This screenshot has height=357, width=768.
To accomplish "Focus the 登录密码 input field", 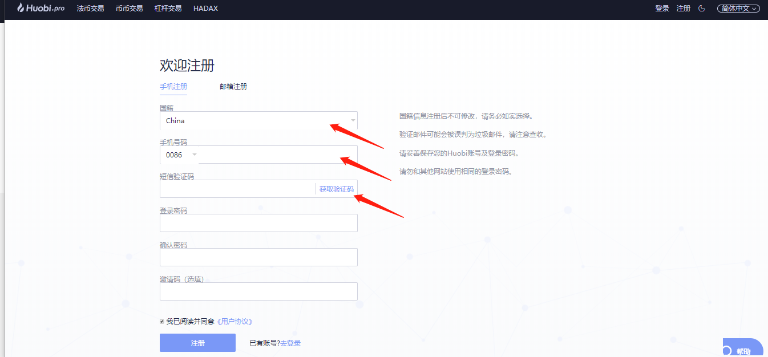I will click(x=258, y=223).
